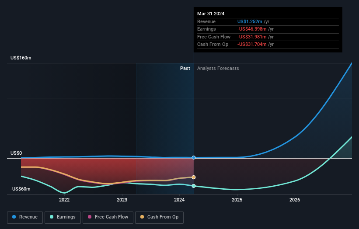This screenshot has width=359, height=229.
Task: Click the Cash From Op tooltip row label
Action: pos(213,45)
